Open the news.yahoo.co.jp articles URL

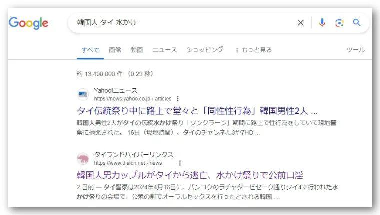coord(133,99)
